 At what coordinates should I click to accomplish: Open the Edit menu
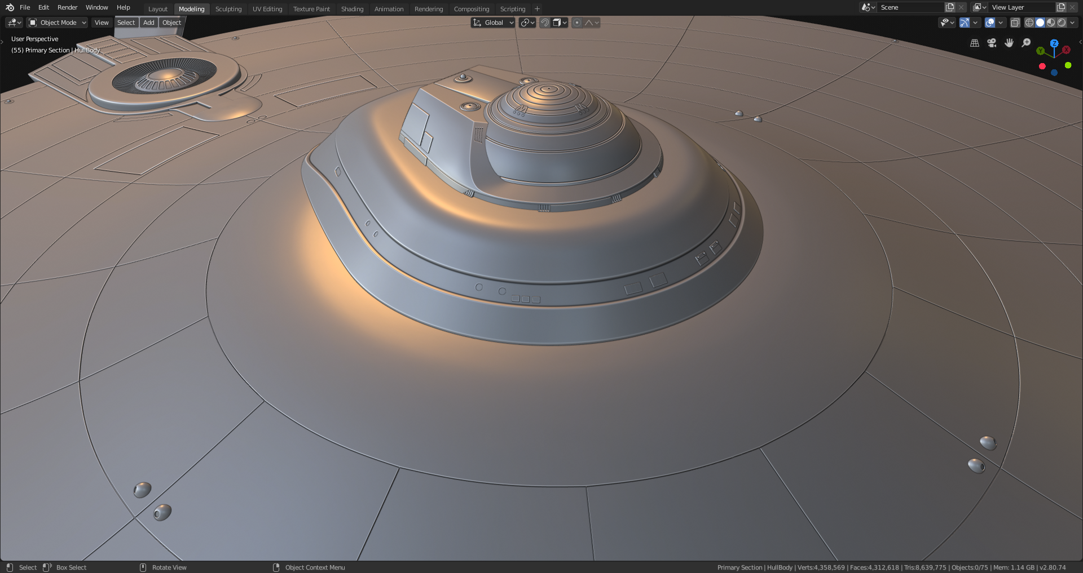43,7
